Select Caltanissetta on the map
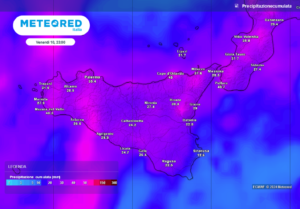Viewport: 300px width, 209px height. pos(132,121)
